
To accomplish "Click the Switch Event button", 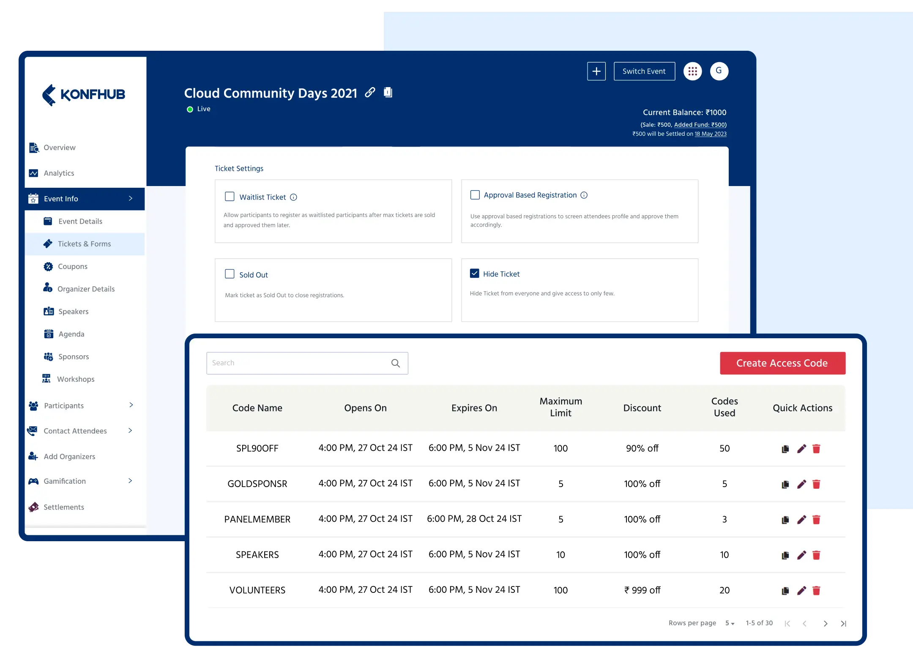I will [x=644, y=71].
